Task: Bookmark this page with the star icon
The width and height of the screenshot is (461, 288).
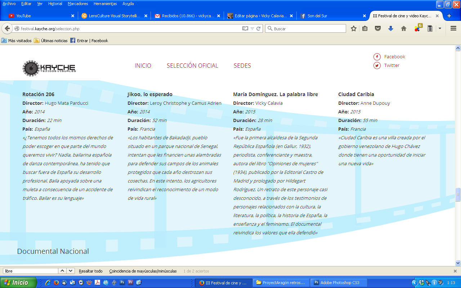Action: 354,28
